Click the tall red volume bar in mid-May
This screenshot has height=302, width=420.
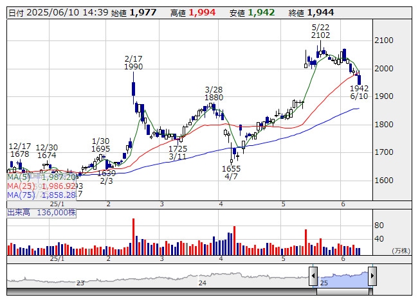[x=306, y=242]
